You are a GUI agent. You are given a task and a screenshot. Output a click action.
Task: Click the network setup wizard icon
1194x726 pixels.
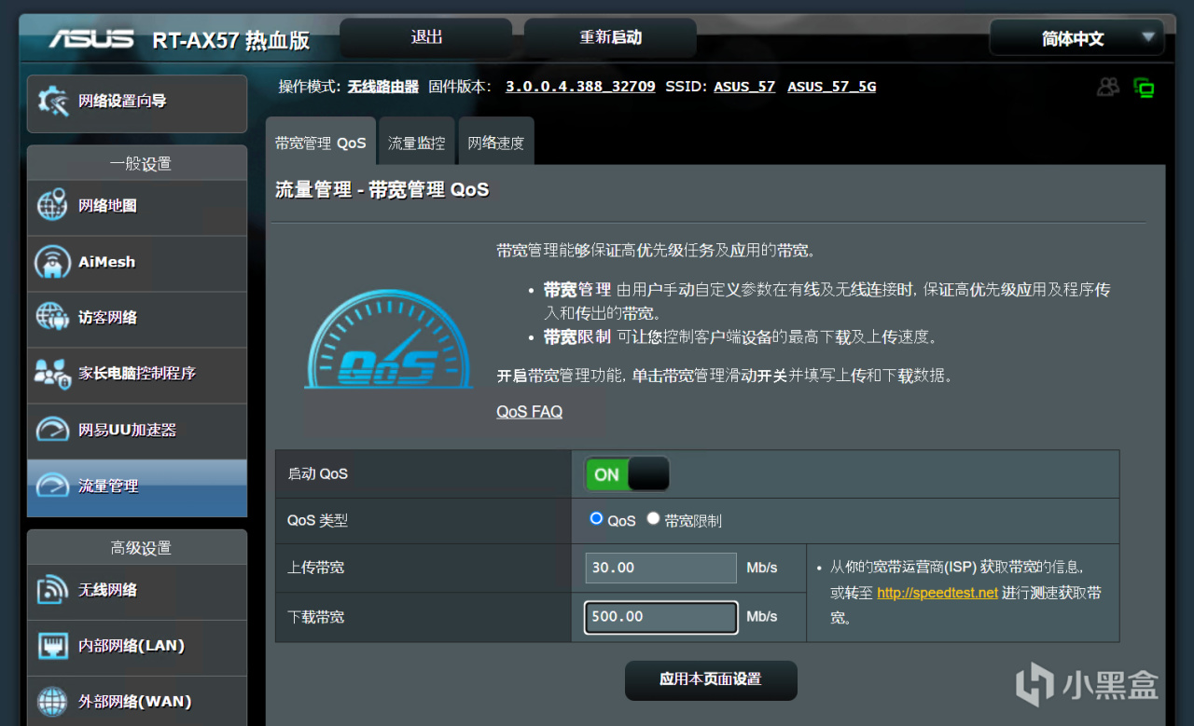coord(52,102)
